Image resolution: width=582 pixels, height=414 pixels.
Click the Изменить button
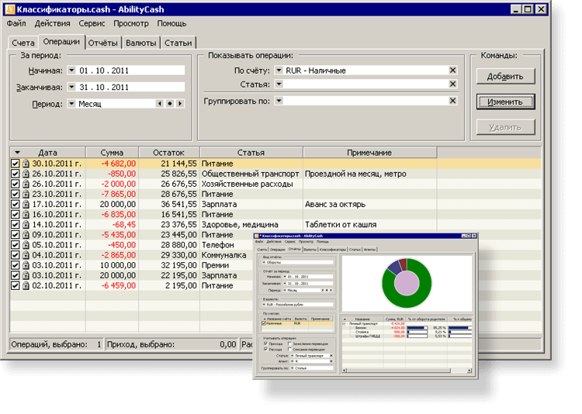[x=505, y=102]
